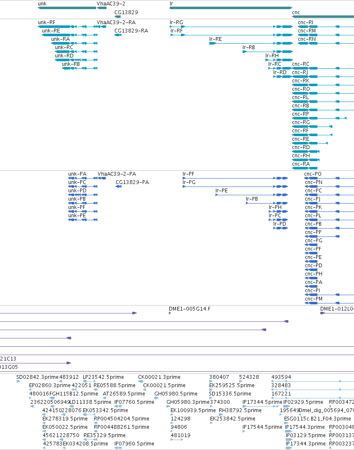The height and width of the screenshot is (450, 354).
Task: Open VhaAC39-2-PA protein label
Action: pyautogui.click(x=117, y=174)
